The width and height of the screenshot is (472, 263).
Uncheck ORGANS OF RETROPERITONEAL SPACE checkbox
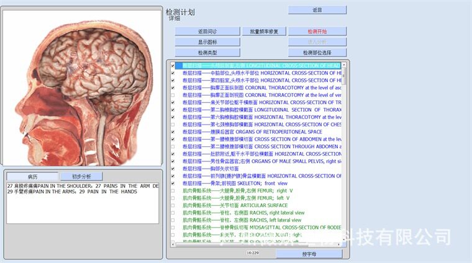pos(173,132)
